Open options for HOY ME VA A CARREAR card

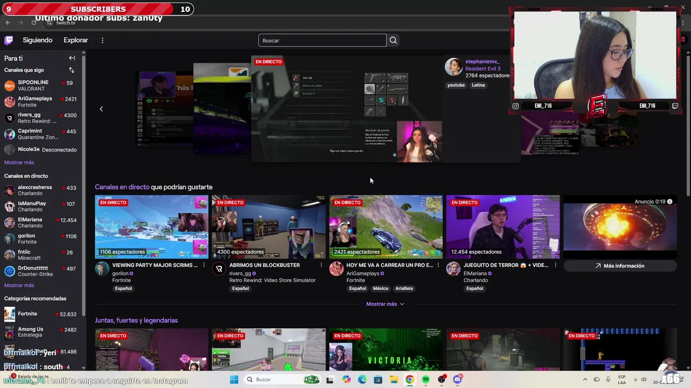tap(438, 265)
